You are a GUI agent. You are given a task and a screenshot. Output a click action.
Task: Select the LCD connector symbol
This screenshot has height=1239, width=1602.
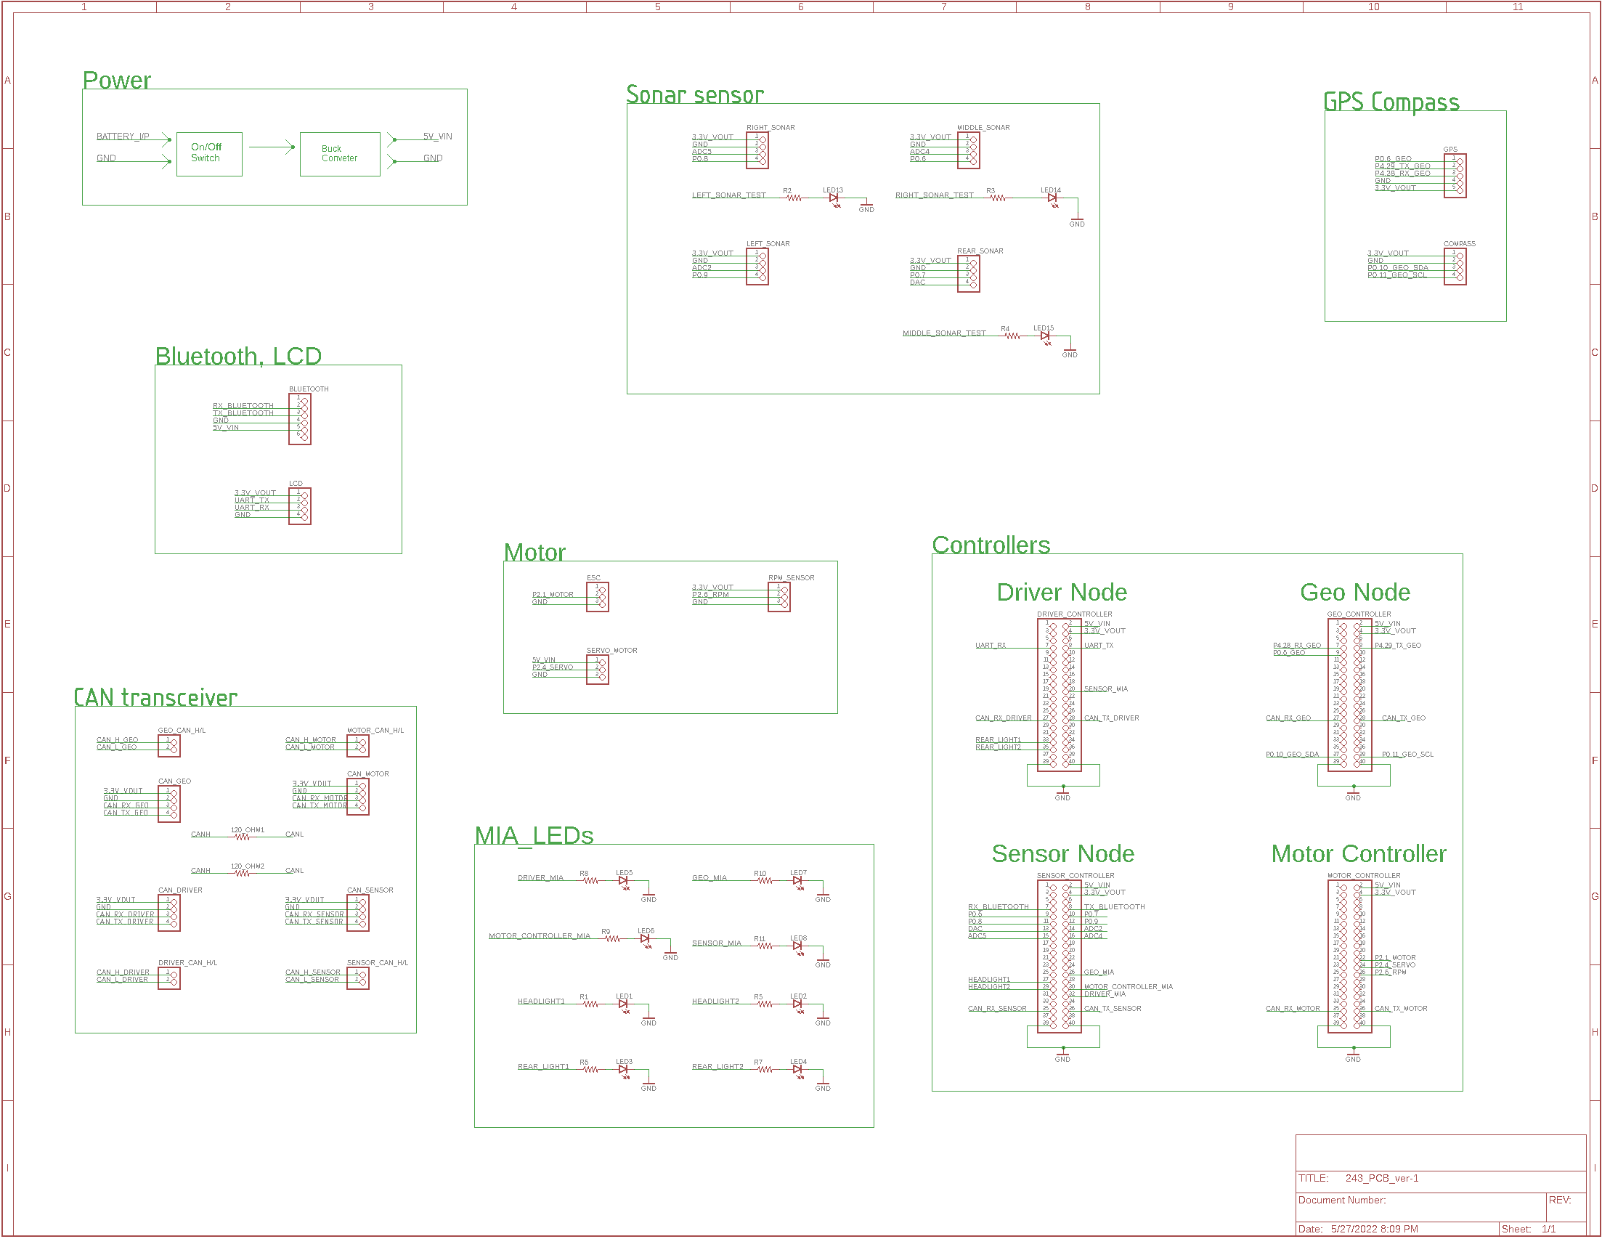[x=300, y=506]
